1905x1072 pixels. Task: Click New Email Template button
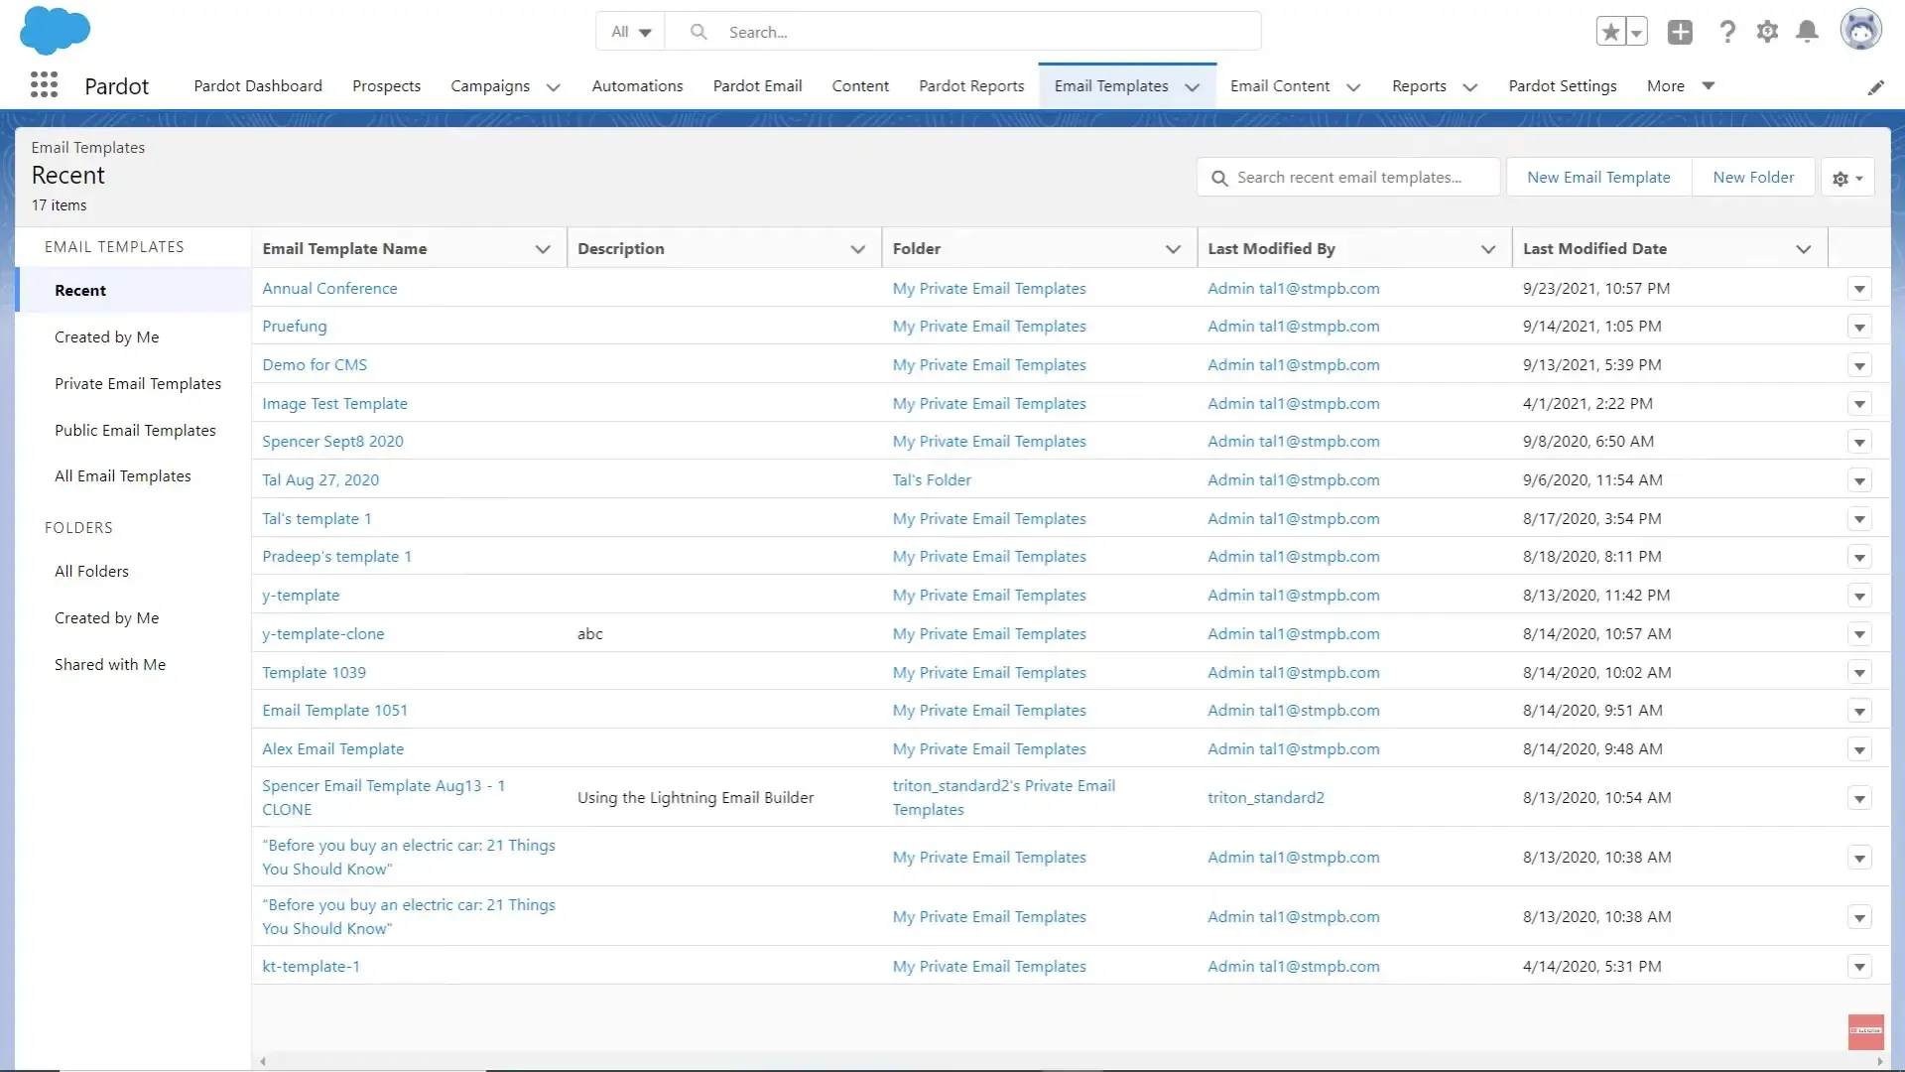click(1598, 178)
